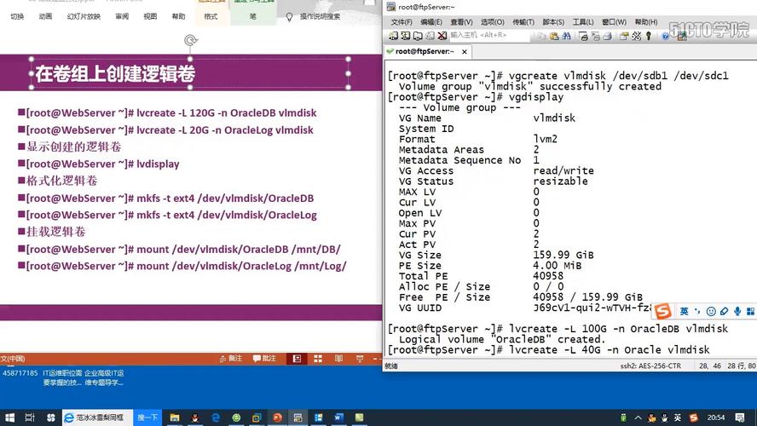Open the 工具(L) menu in SecureCRT

[583, 21]
